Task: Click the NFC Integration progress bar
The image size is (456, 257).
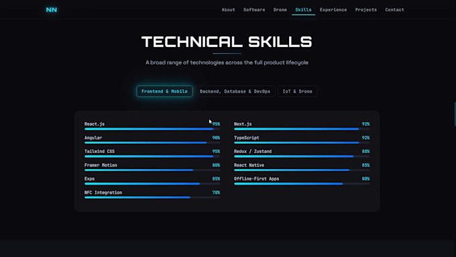Action: 152,197
